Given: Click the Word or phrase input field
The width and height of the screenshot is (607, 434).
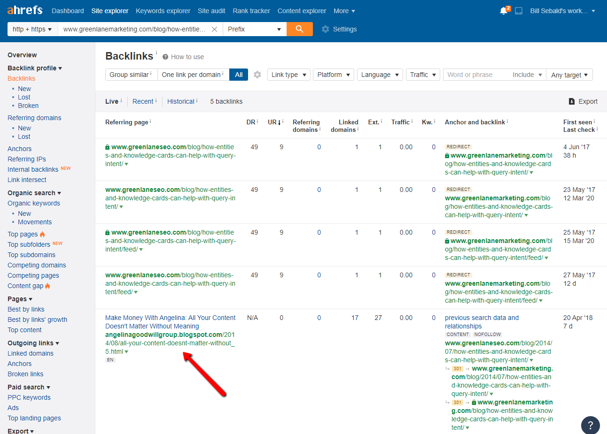Looking at the screenshot, I should pyautogui.click(x=476, y=75).
